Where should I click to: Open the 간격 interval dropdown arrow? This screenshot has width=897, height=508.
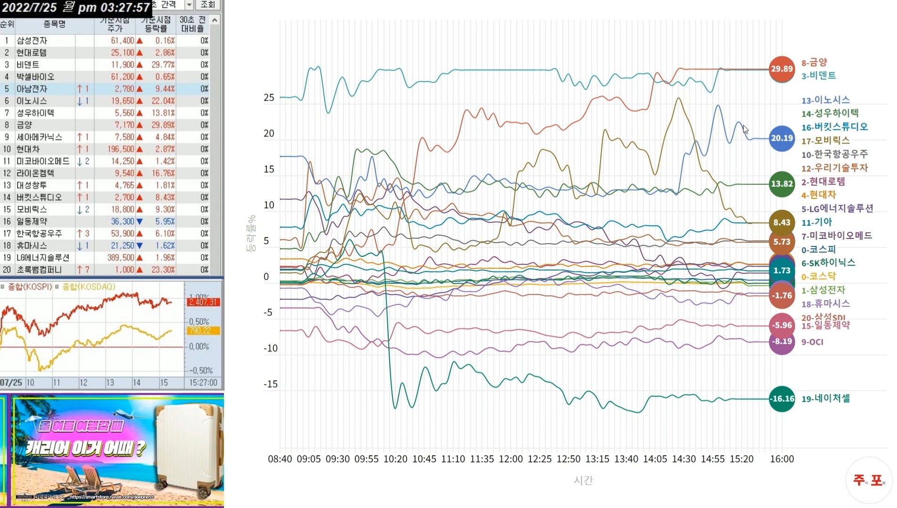[189, 5]
